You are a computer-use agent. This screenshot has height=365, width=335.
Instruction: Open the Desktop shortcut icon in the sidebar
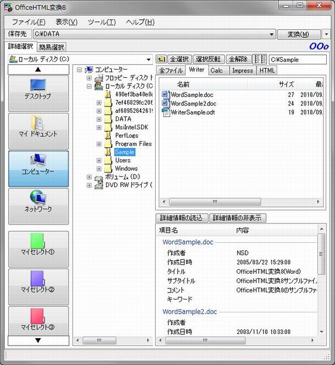tap(38, 85)
